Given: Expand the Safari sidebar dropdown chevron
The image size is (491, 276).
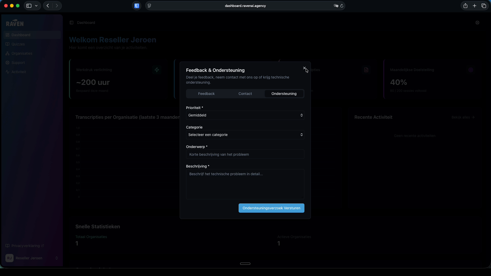Looking at the screenshot, I should tap(36, 6).
